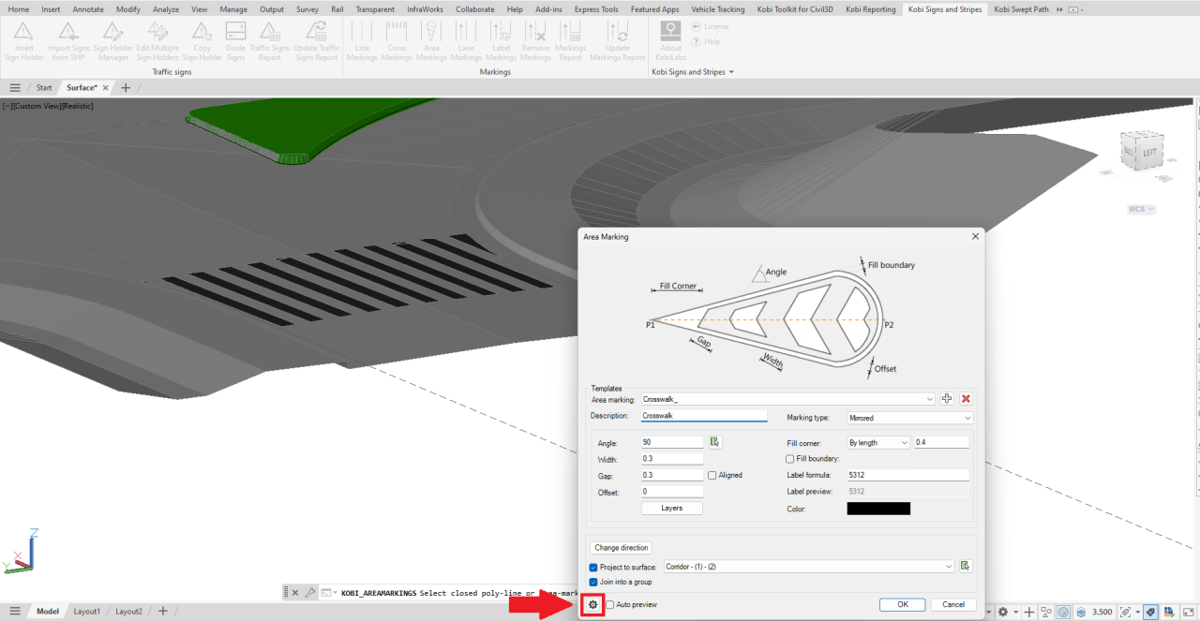The height and width of the screenshot is (621, 1200).
Task: Click the Angle input field
Action: (x=672, y=442)
